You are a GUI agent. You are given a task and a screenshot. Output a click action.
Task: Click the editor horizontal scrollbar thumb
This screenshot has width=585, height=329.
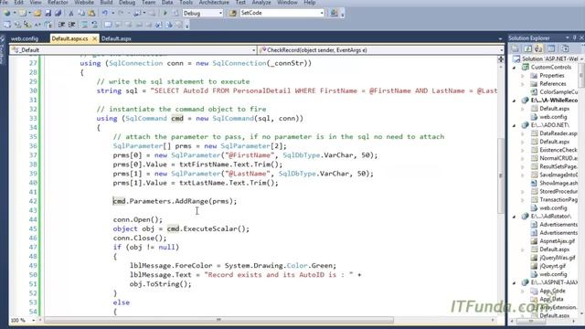[219, 320]
